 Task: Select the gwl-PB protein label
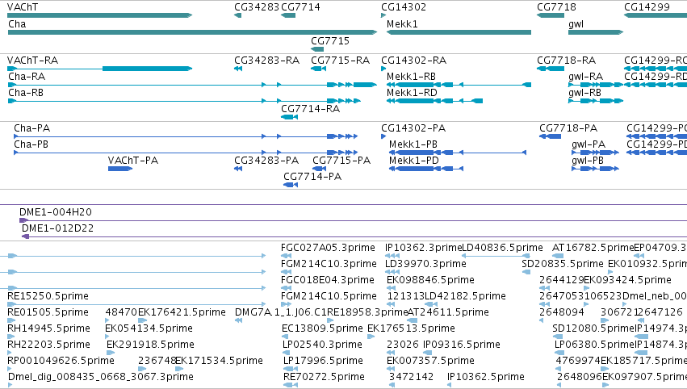tap(588, 161)
